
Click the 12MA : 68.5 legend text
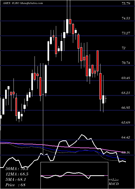click(17, 174)
